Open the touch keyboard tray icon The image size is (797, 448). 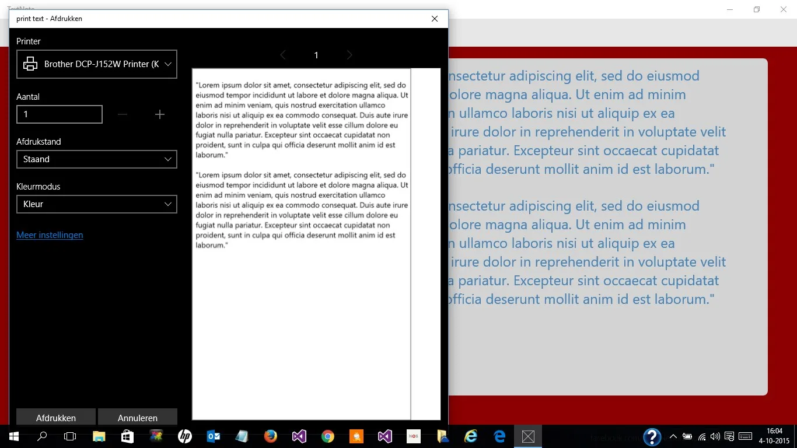click(745, 436)
